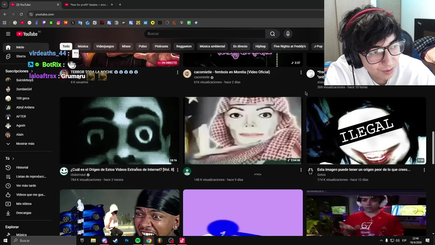Expand the Suscripciones section chevron
The image size is (435, 245).
(x=32, y=71)
